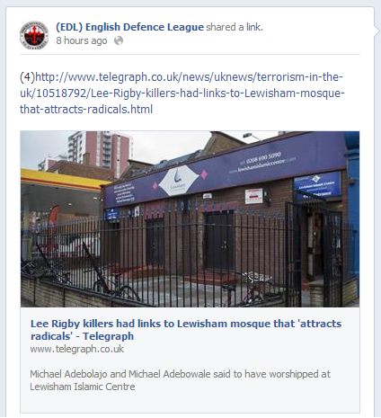This screenshot has height=418, width=381.
Task: Click the 0208 690 5090 phone number on the sign
Action: [263, 158]
